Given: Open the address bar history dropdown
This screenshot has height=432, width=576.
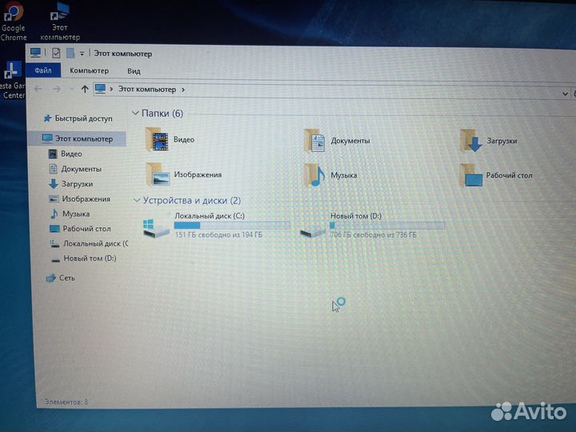Looking at the screenshot, I should [565, 94].
